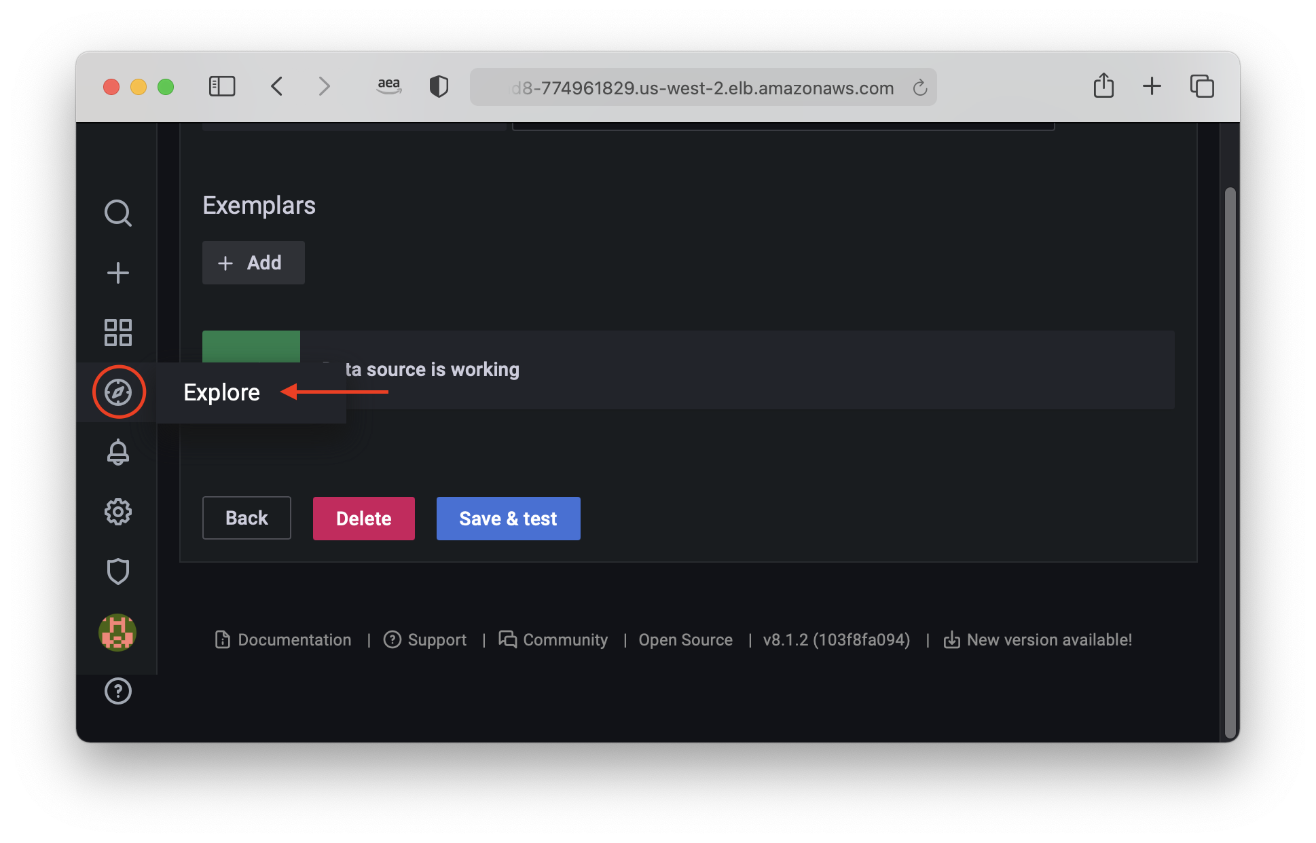Click the user avatar profile icon
The height and width of the screenshot is (843, 1316).
(x=118, y=632)
